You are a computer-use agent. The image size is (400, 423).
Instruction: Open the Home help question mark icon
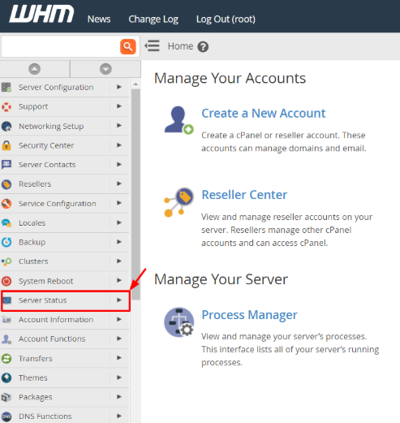tap(203, 46)
